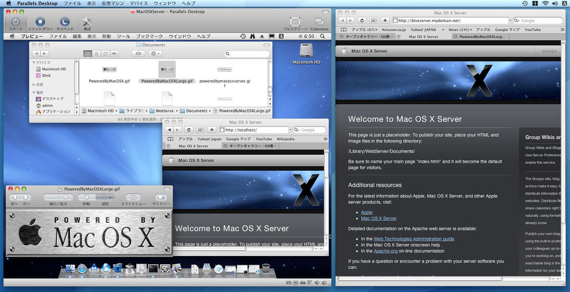570x292 pixels.
Task: Open Finder from the guest dock
Action: [x=70, y=269]
